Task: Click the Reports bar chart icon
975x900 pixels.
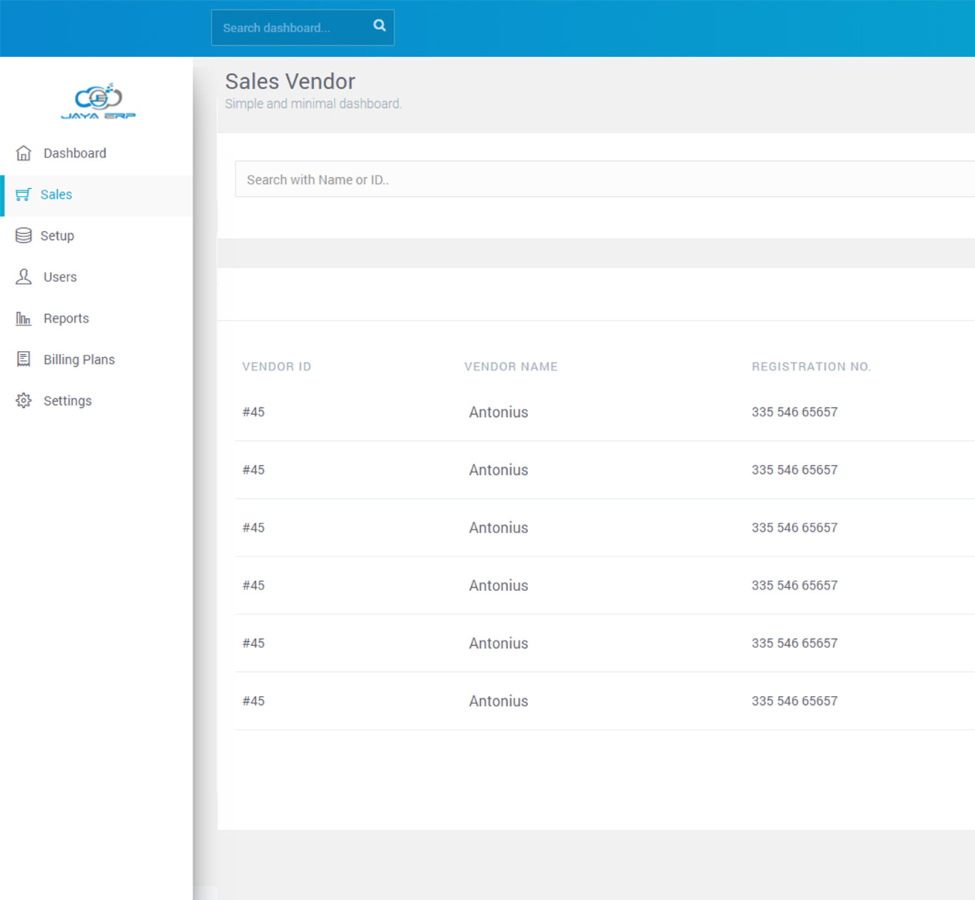Action: [24, 319]
